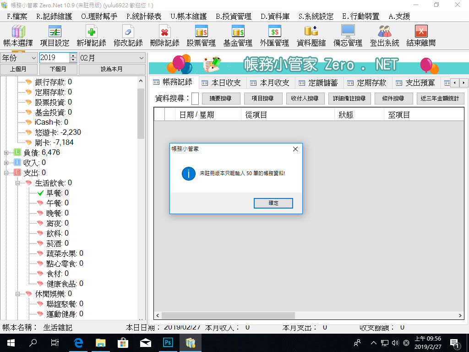The width and height of the screenshot is (469, 352).
Task: Open the 02月 month dropdown
Action: (x=112, y=58)
